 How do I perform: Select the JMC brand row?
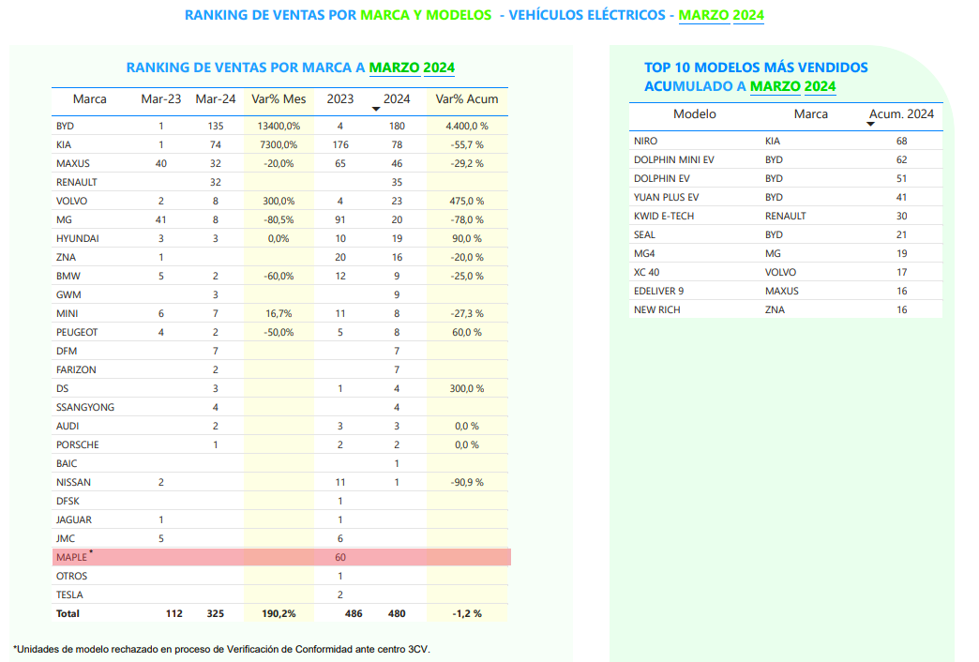pyautogui.click(x=279, y=537)
